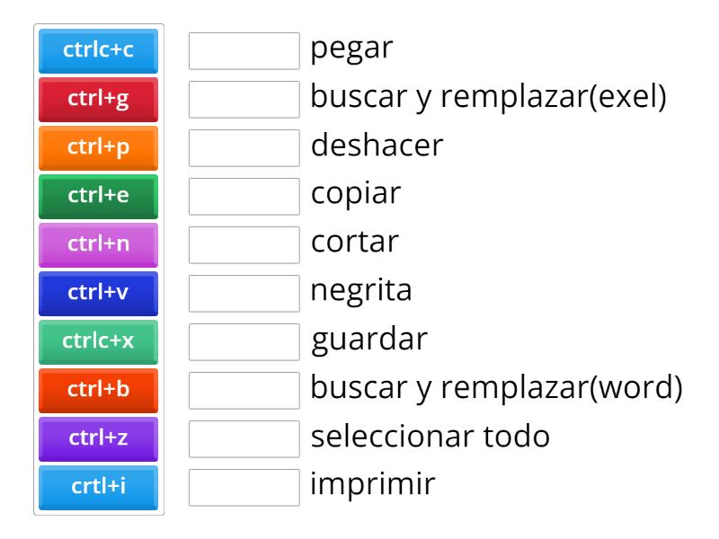Image resolution: width=719 pixels, height=539 pixels.
Task: Select the ctrl+g red tile
Action: (x=99, y=100)
